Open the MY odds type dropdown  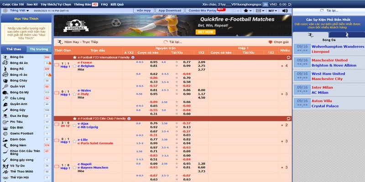272,10
